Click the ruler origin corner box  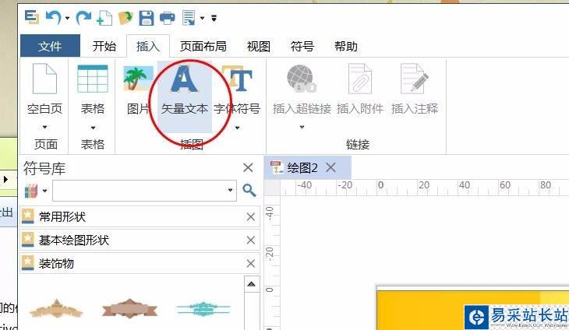click(272, 188)
